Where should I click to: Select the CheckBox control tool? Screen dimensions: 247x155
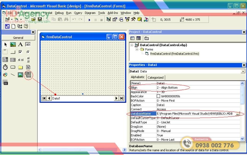[21, 52]
